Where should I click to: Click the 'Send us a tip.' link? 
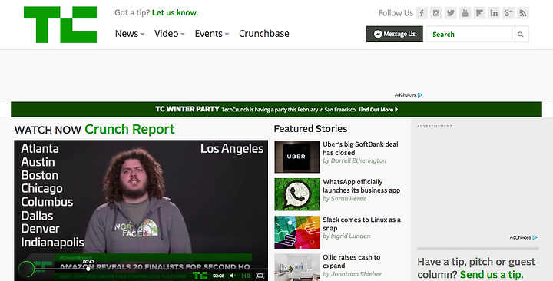click(x=492, y=275)
